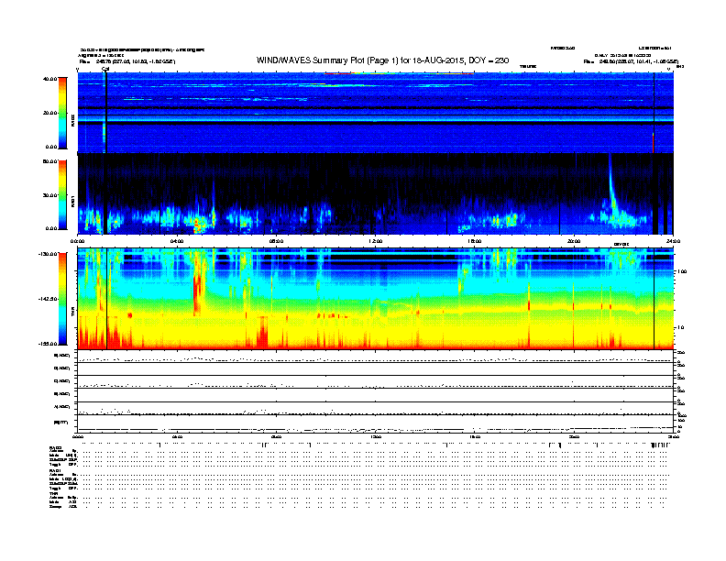Click the 40.00 label on RAD2 scale

point(49,79)
